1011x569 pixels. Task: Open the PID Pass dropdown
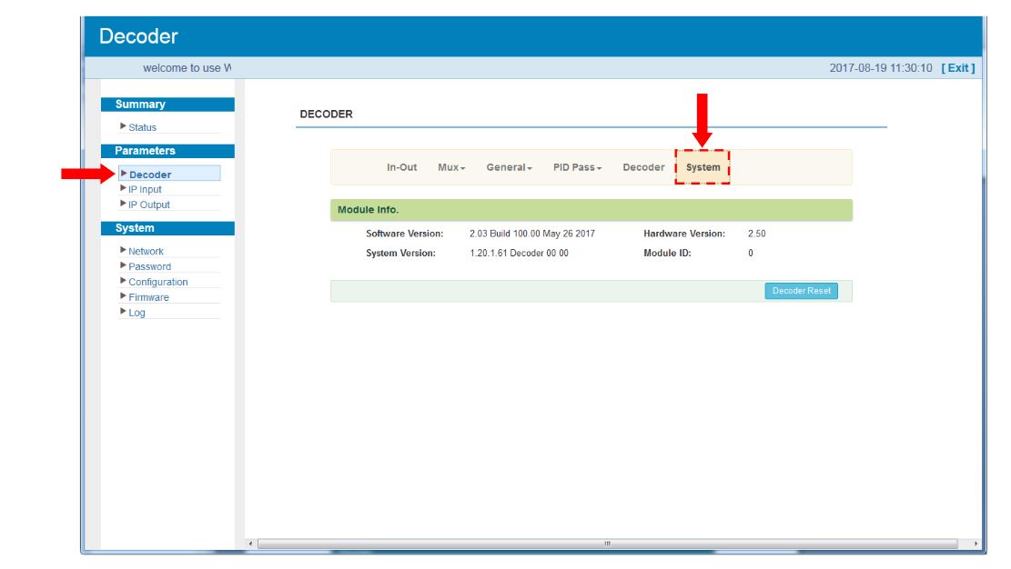577,167
